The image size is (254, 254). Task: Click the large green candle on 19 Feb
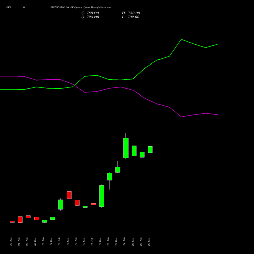[102, 196]
